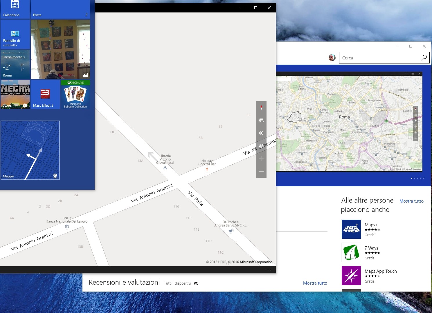Open the three-dot more menu in Maps
The height and width of the screenshot is (313, 432).
coord(269,270)
